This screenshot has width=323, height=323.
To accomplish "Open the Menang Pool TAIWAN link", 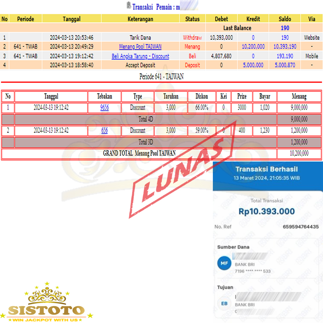I will click(140, 47).
